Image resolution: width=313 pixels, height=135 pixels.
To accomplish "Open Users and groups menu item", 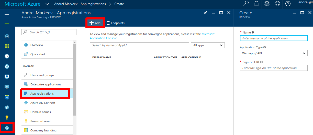I will point(47,75).
